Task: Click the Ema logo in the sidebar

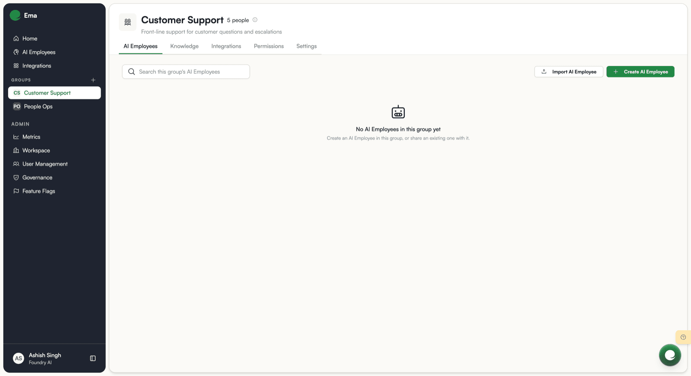Action: [15, 16]
